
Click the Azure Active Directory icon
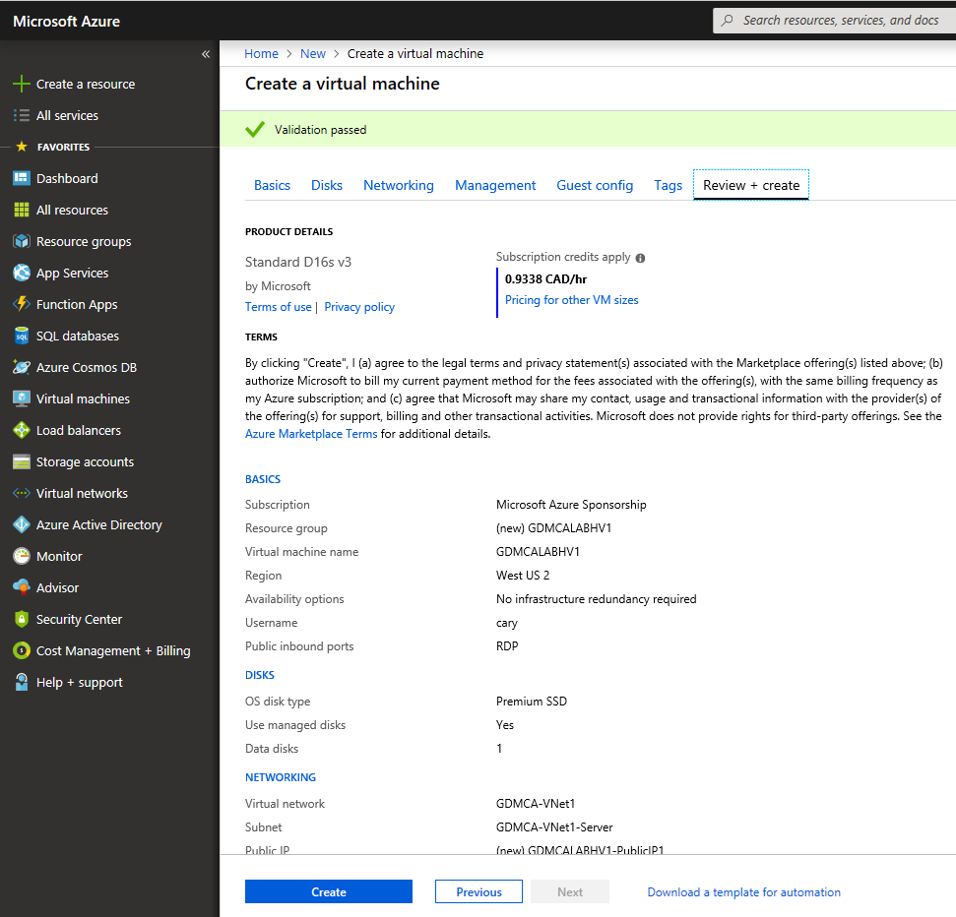[22, 524]
